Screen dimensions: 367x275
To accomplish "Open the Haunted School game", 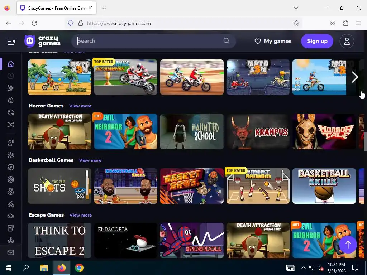I will 192,132.
